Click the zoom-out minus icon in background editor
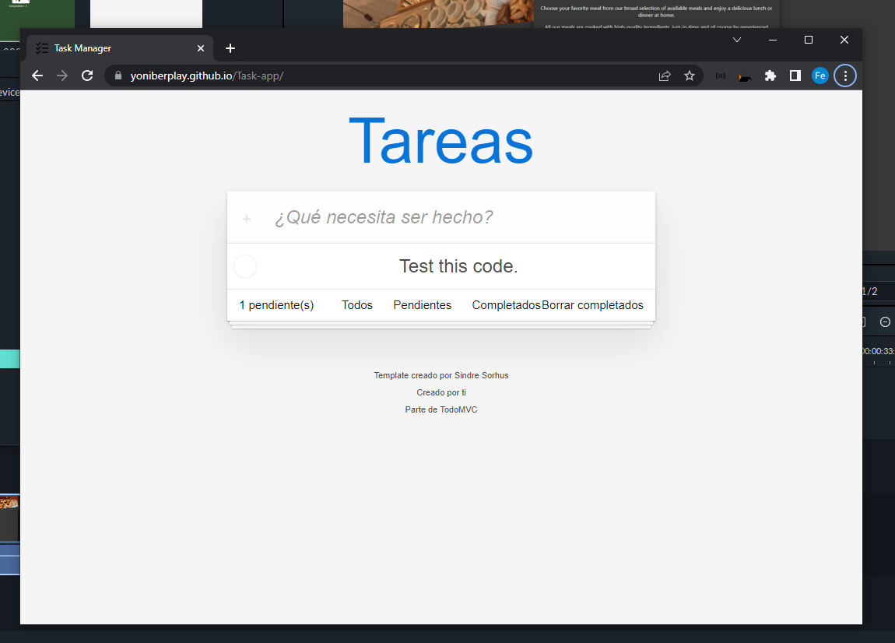The height and width of the screenshot is (643, 895). (885, 322)
